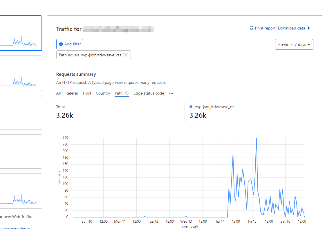Click the info icon beside the Path tab
The height and width of the screenshot is (229, 325).
127,93
